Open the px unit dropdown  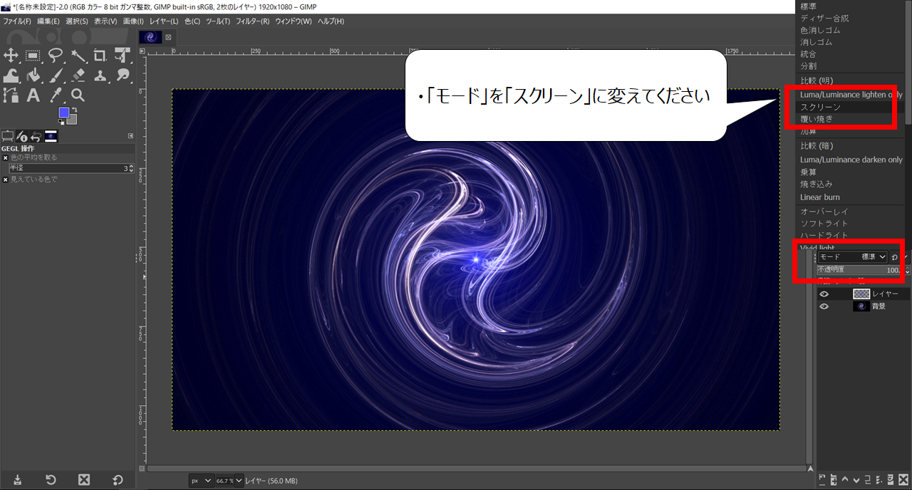pos(202,481)
